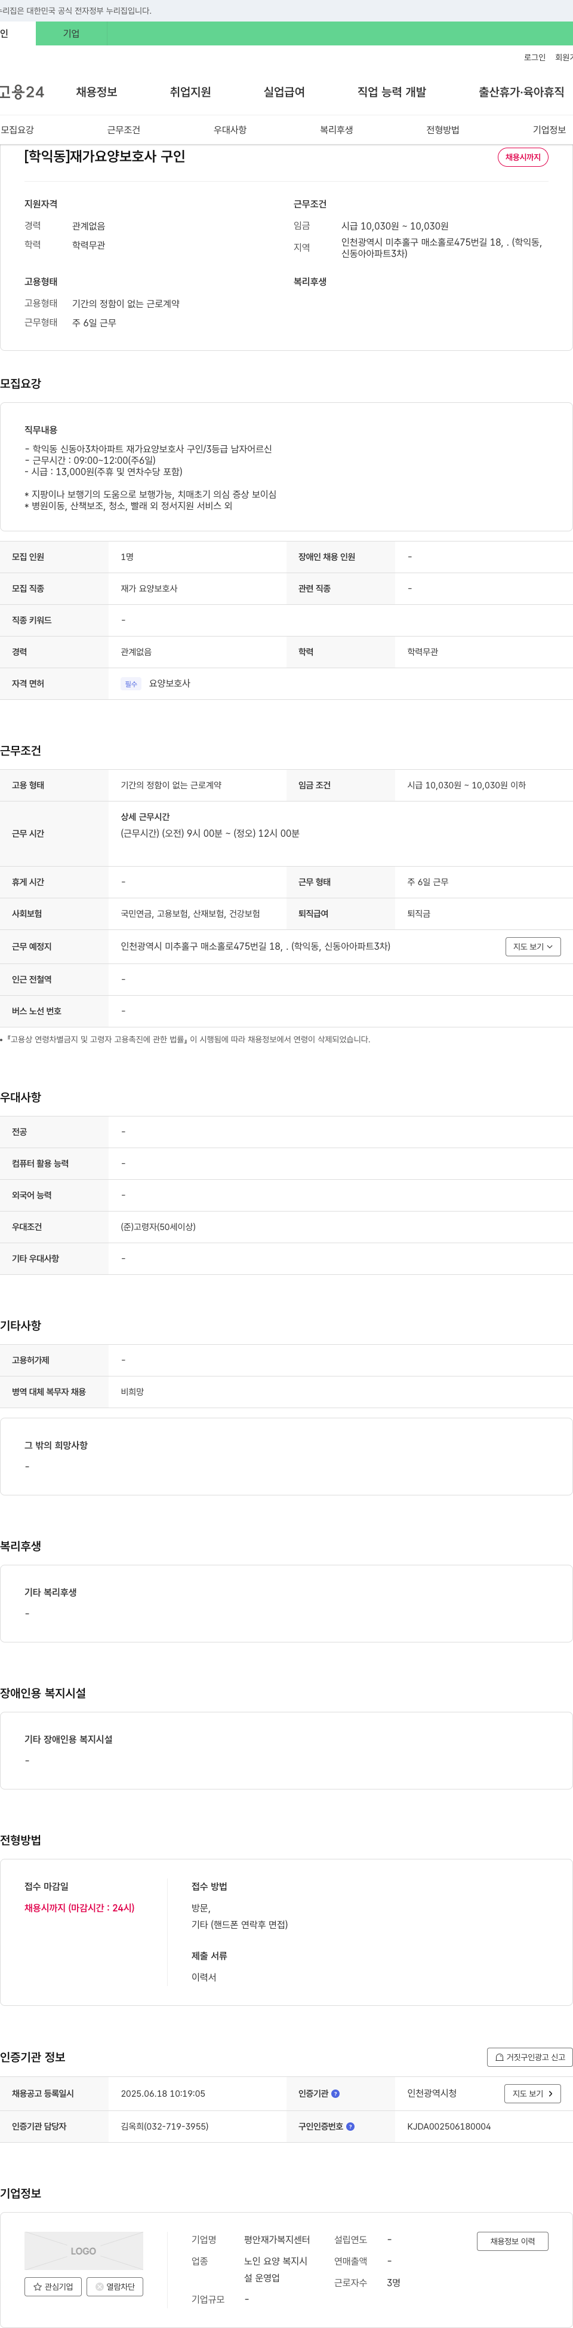Viewport: 573px width, 2328px height.
Task: Jump to 우대사항 section tab
Action: [x=230, y=130]
